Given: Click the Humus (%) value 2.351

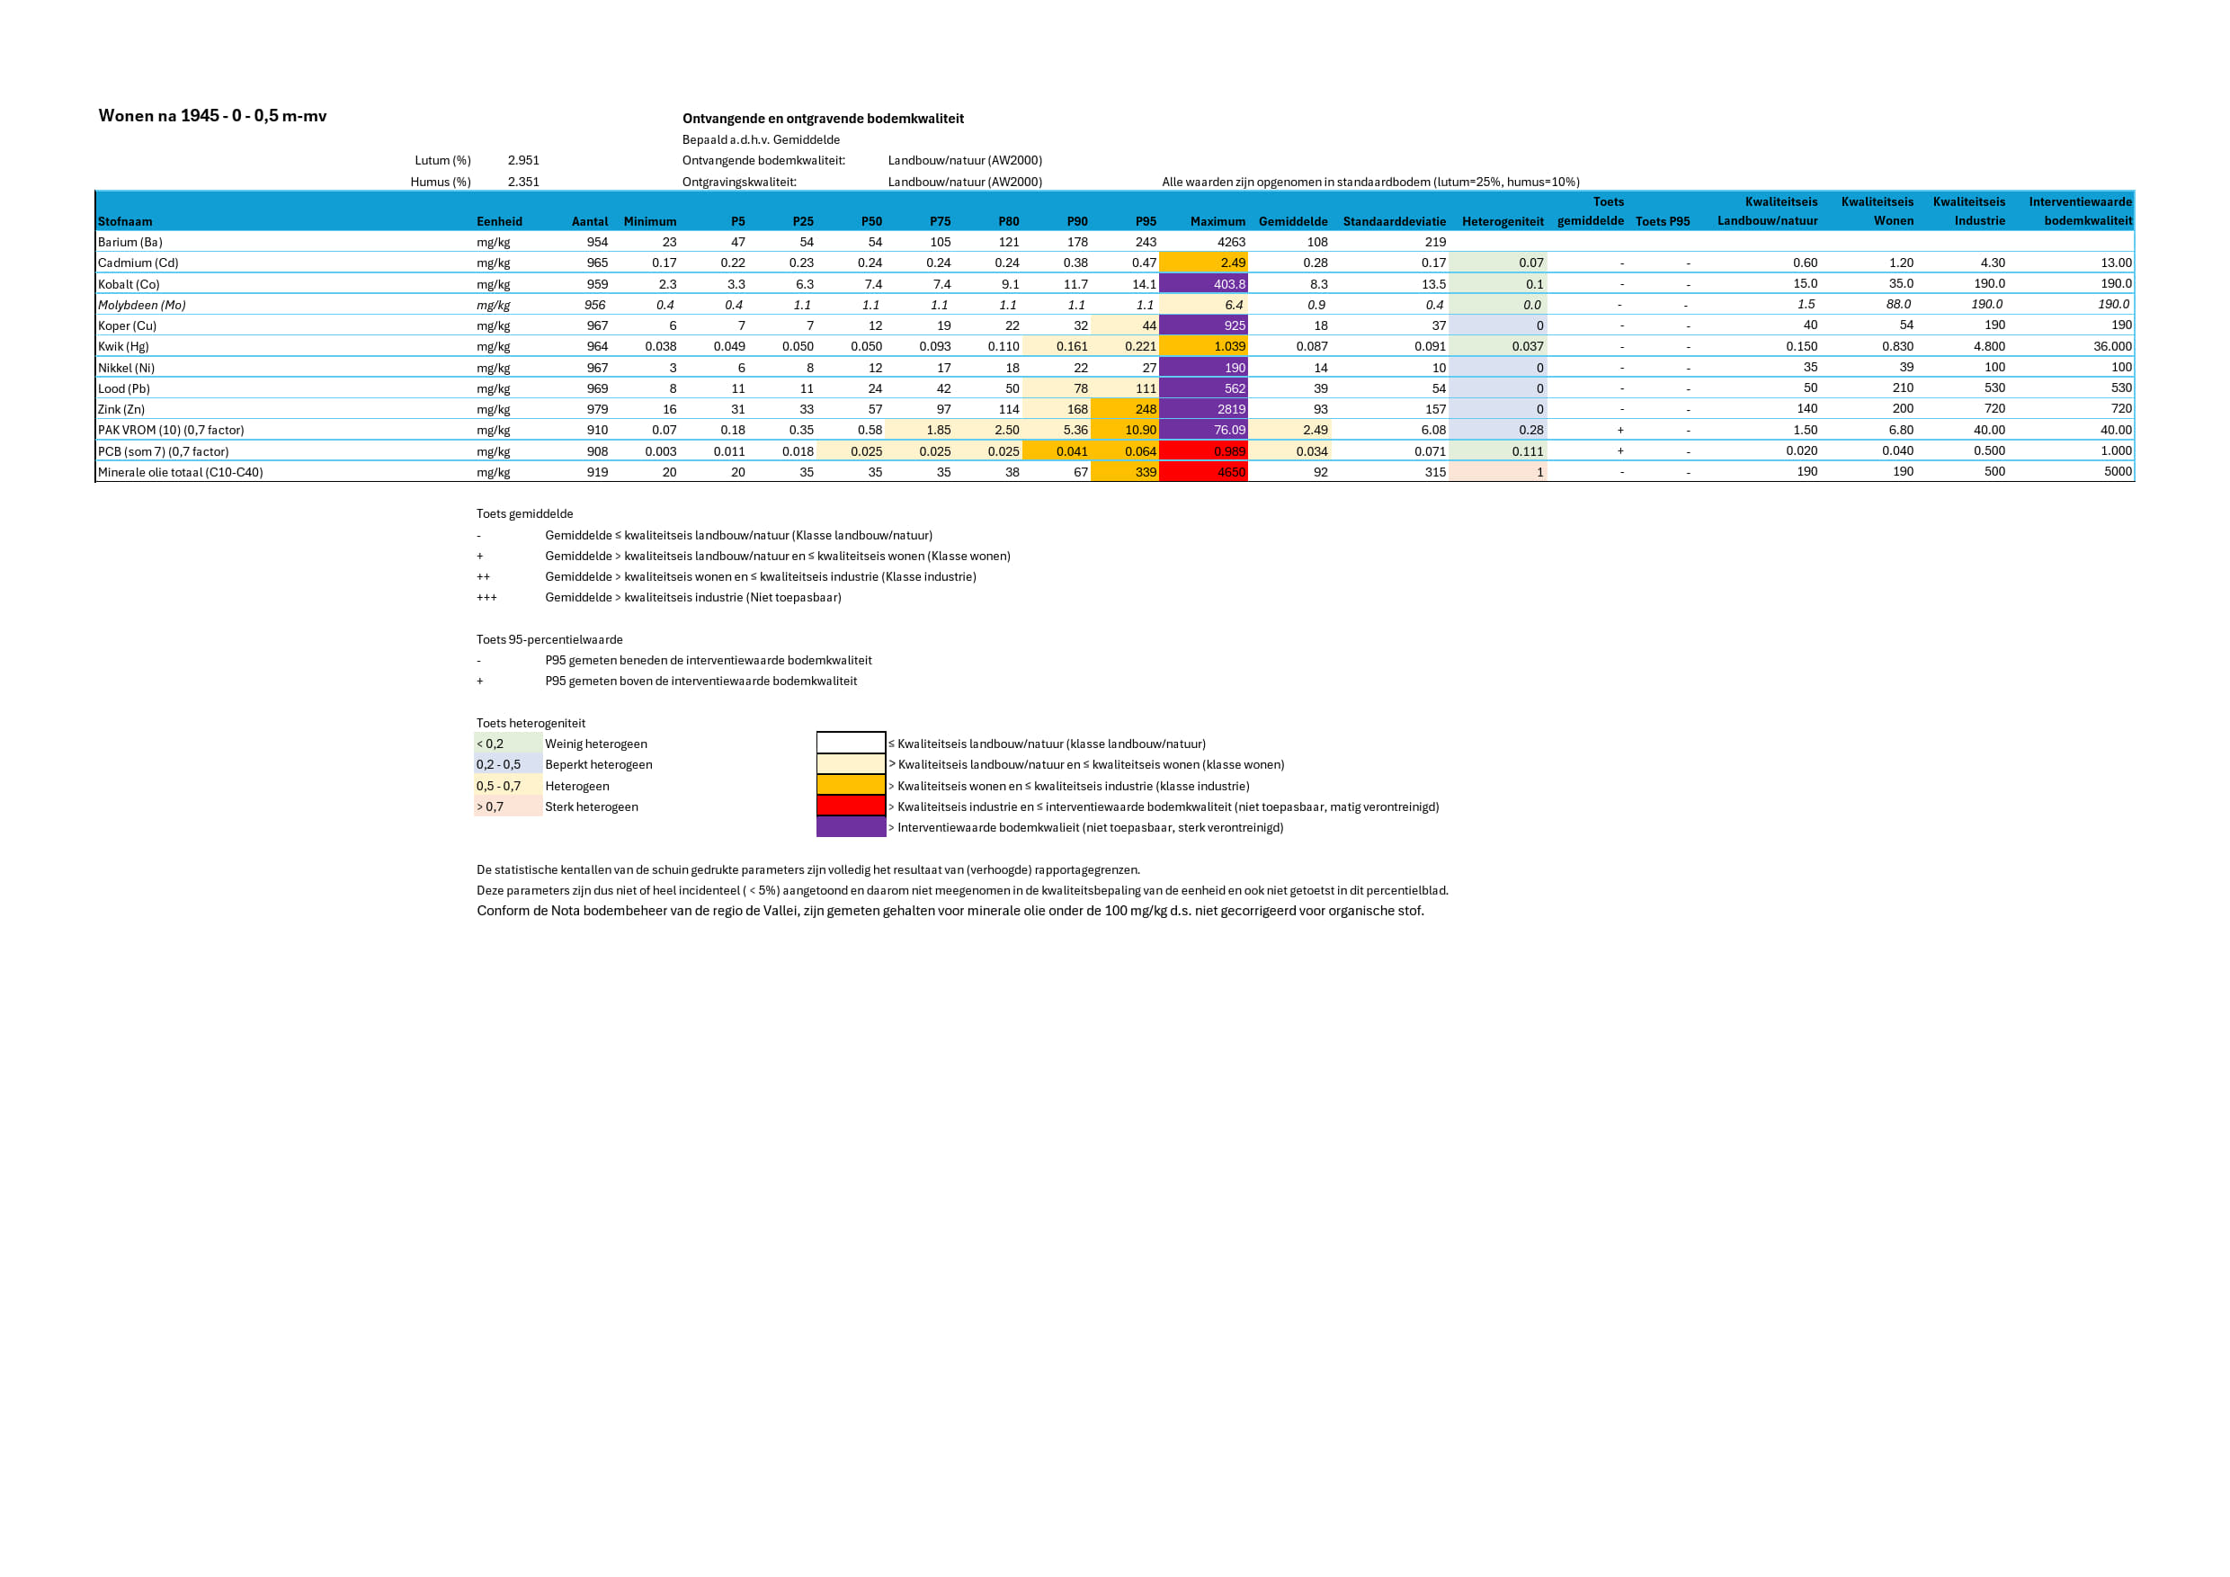Looking at the screenshot, I should point(522,182).
